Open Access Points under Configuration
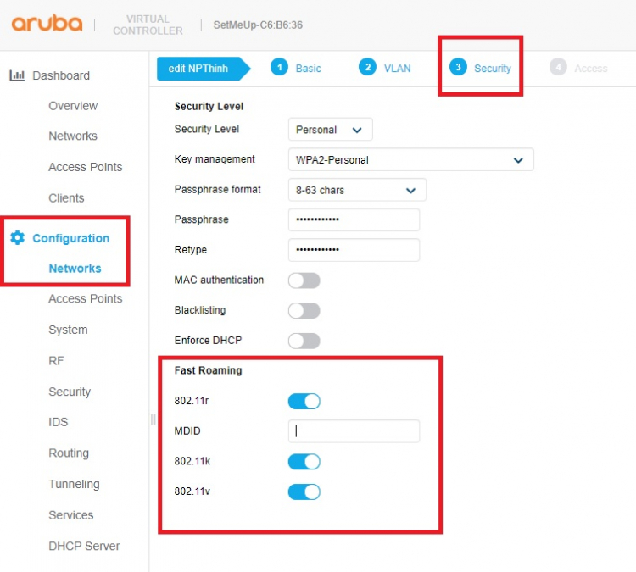 tap(85, 299)
